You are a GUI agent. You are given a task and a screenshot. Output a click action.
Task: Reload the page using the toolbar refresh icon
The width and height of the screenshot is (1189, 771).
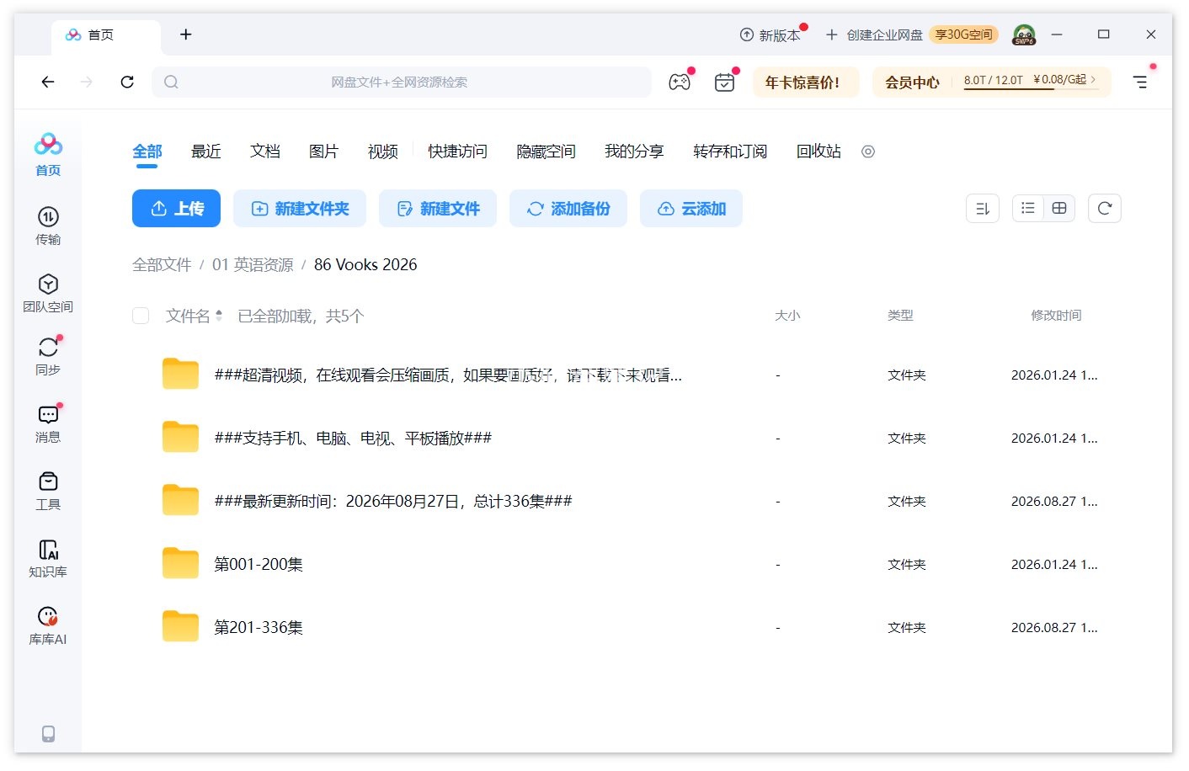127,82
